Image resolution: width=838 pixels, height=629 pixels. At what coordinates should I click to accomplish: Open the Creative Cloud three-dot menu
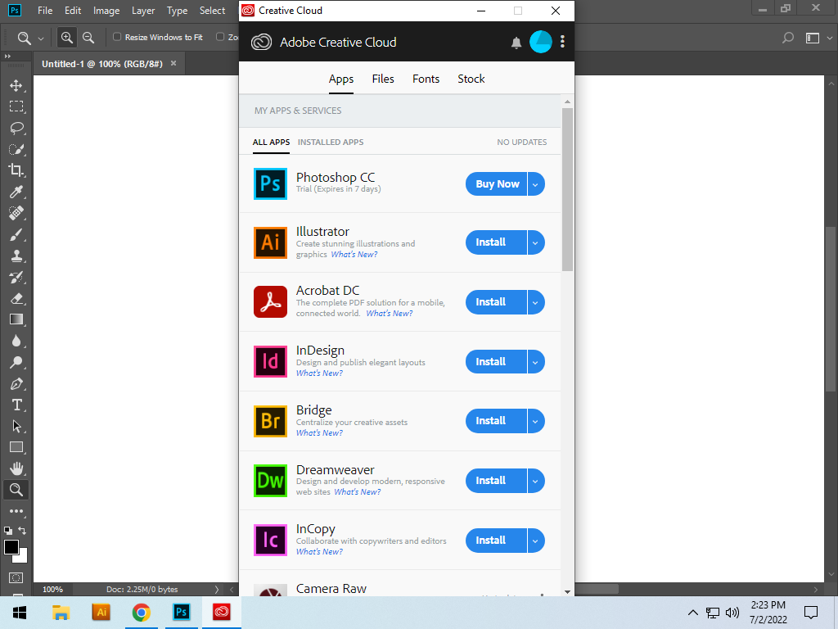click(562, 42)
